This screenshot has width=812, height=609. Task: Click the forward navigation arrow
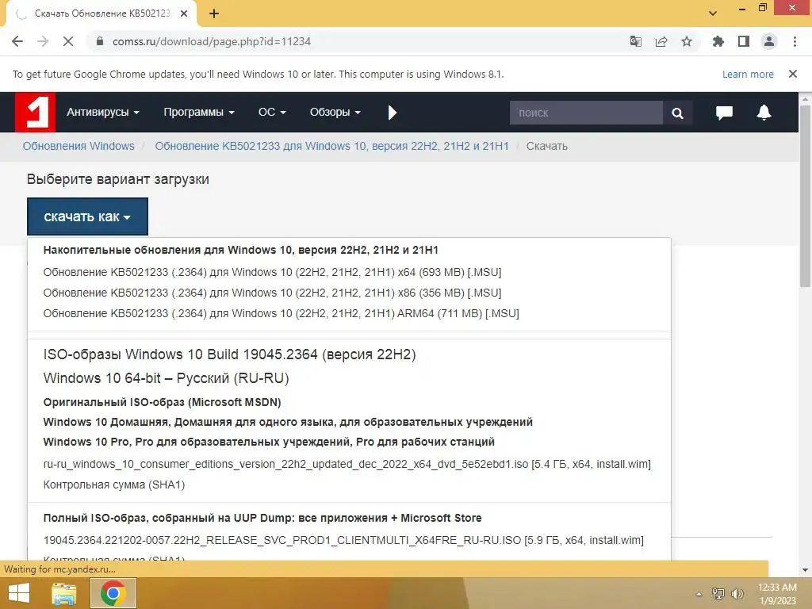point(43,41)
